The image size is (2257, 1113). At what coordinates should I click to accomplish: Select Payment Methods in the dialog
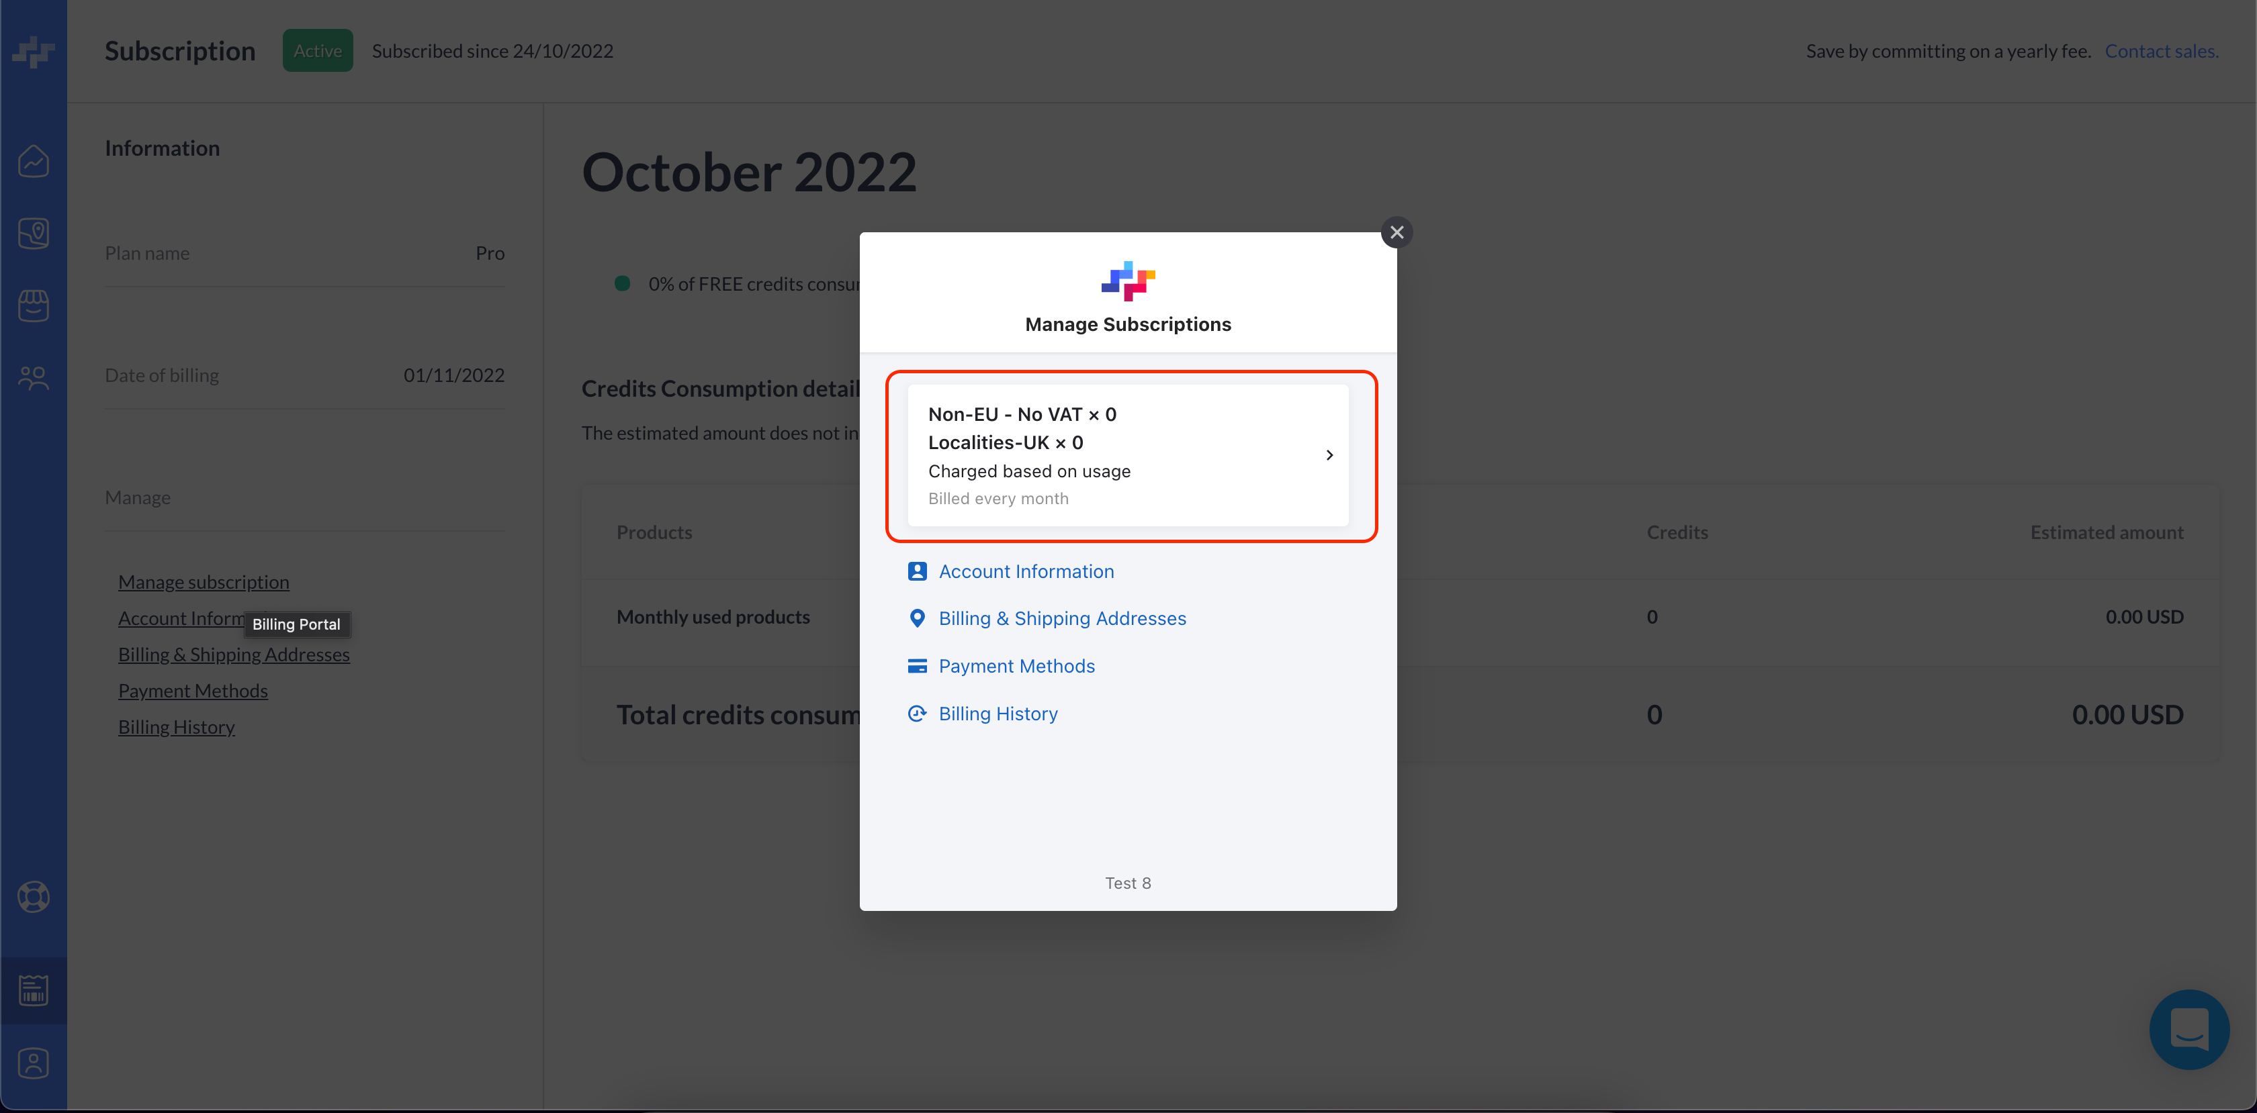tap(1016, 667)
